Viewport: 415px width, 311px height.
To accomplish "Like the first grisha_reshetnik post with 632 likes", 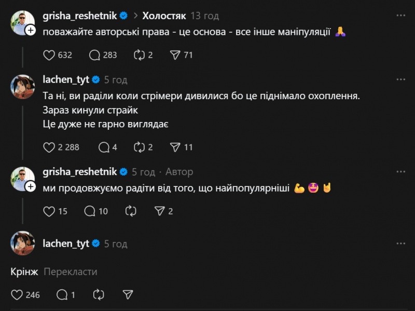I will point(49,55).
